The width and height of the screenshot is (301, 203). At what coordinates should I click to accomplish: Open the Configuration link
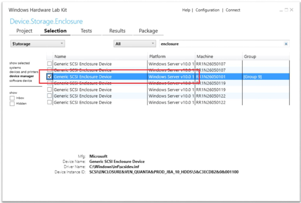pyautogui.click(x=207, y=10)
